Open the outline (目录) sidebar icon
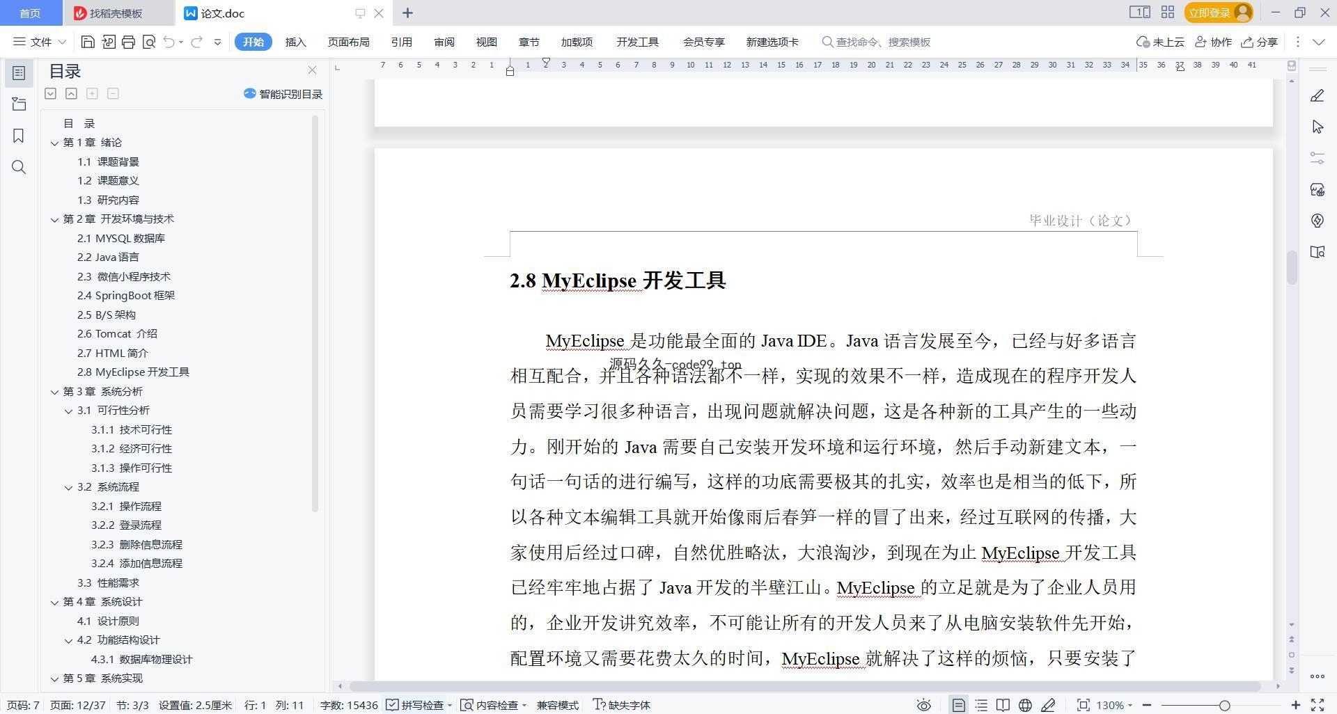 (19, 72)
